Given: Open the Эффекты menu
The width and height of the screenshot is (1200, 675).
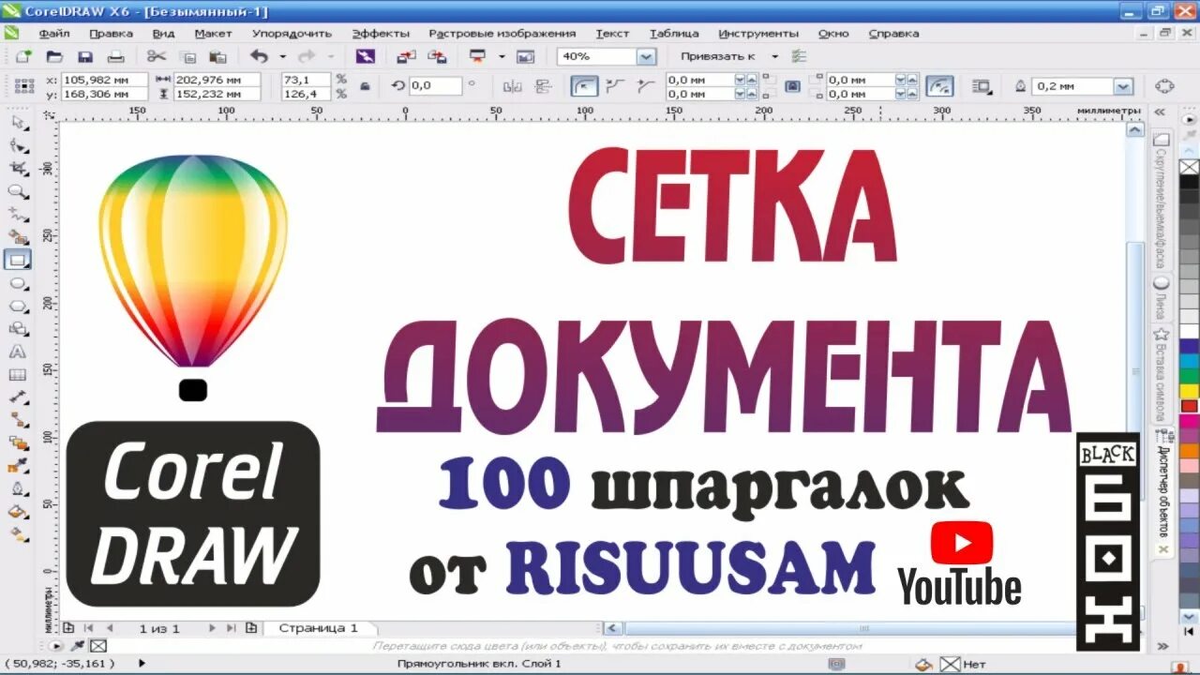Looking at the screenshot, I should point(381,33).
